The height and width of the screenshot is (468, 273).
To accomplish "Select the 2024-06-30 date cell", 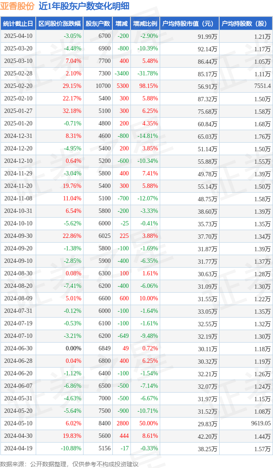I will (x=18, y=348).
